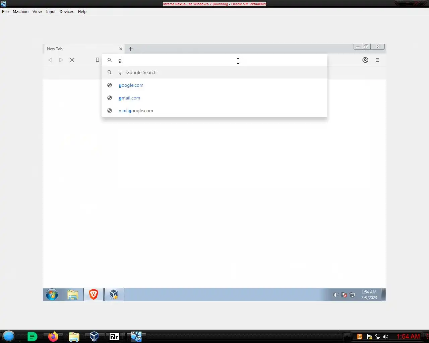Open a new browser tab with plus icon
This screenshot has height=343, width=429.
[131, 49]
